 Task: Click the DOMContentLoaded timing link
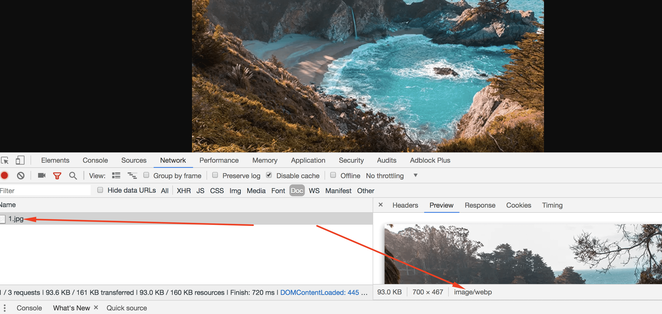(x=319, y=292)
